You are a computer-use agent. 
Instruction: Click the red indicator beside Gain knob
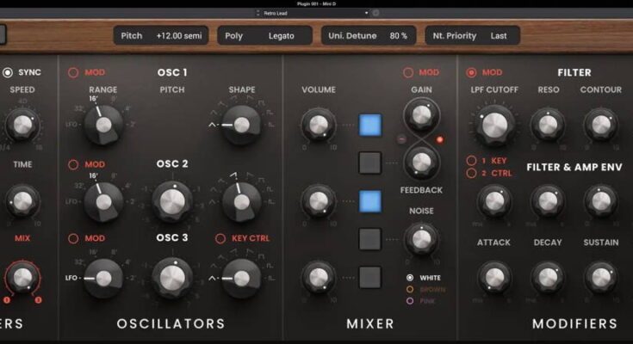[x=440, y=139]
